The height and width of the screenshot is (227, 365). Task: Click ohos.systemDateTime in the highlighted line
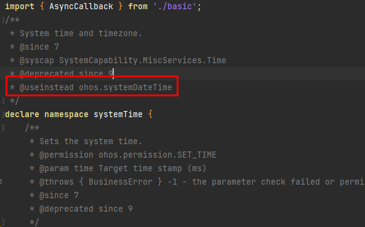point(125,88)
